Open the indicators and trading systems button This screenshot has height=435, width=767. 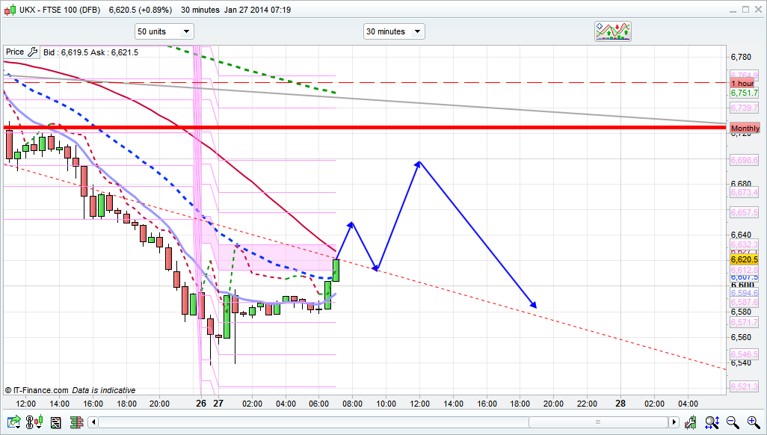(x=613, y=31)
